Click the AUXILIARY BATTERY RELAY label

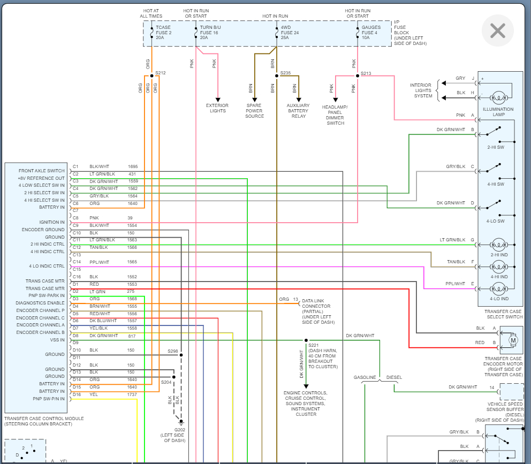coord(298,111)
